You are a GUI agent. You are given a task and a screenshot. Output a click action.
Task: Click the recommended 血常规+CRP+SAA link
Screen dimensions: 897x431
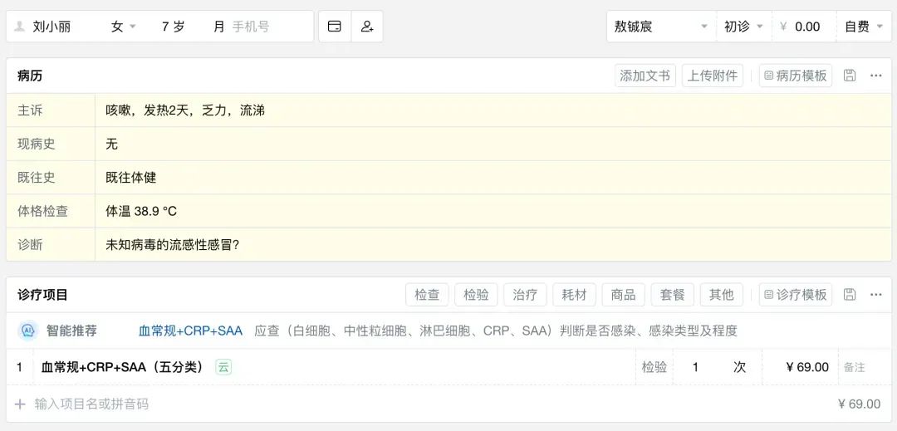(190, 331)
